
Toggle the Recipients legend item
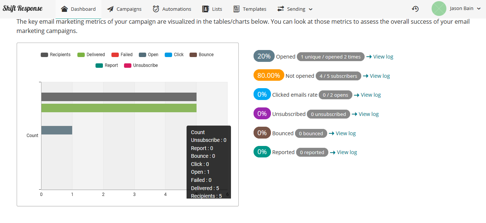coord(56,54)
